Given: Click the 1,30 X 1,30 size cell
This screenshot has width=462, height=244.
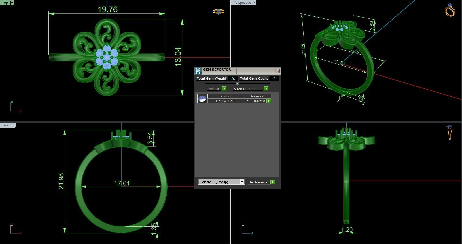Looking at the screenshot, I should tap(225, 101).
